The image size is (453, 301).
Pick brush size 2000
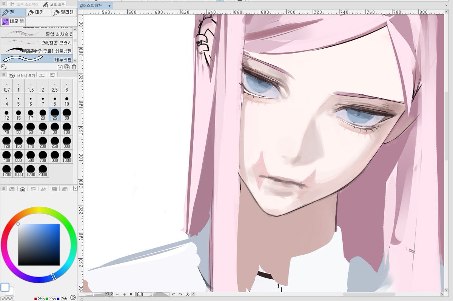[x=43, y=170]
